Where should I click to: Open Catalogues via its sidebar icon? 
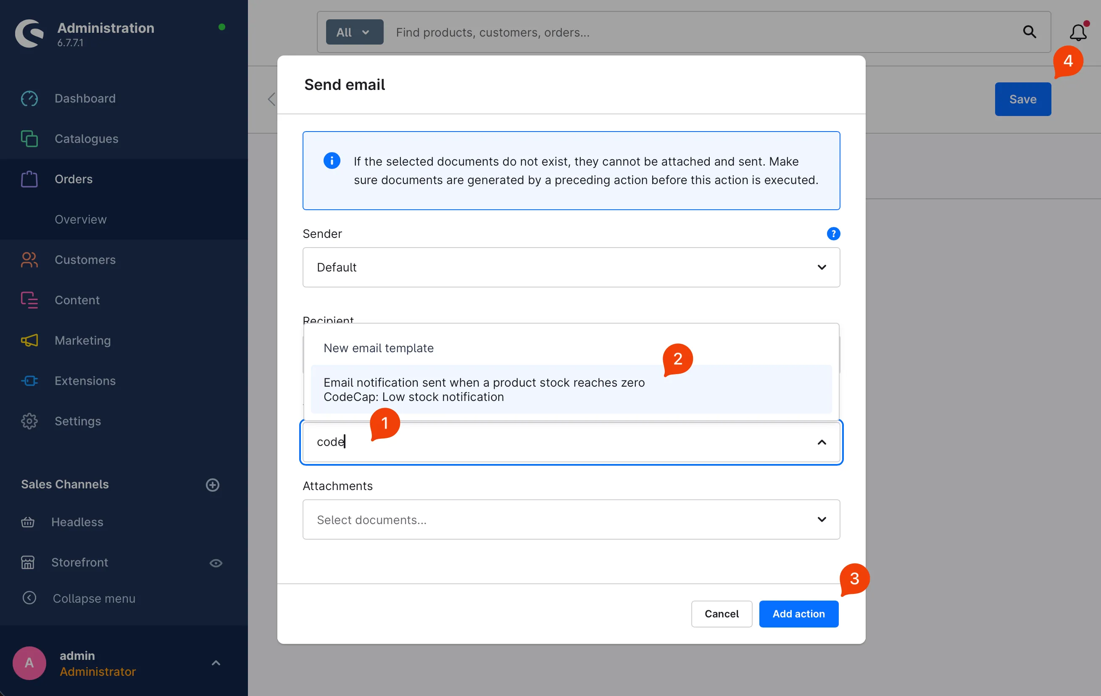[29, 139]
